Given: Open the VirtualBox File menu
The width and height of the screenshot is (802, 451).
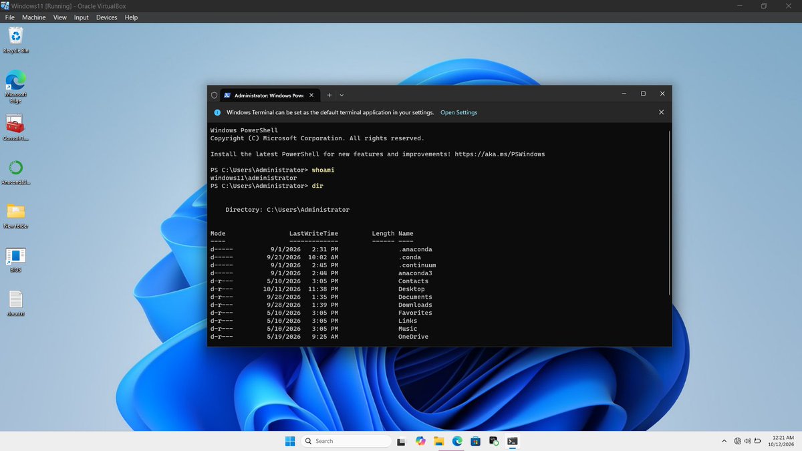Looking at the screenshot, I should pyautogui.click(x=10, y=17).
